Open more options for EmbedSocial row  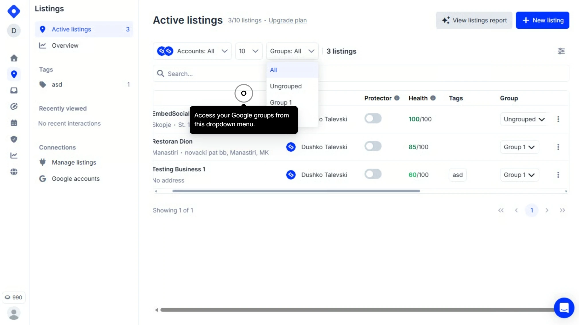[x=558, y=119]
